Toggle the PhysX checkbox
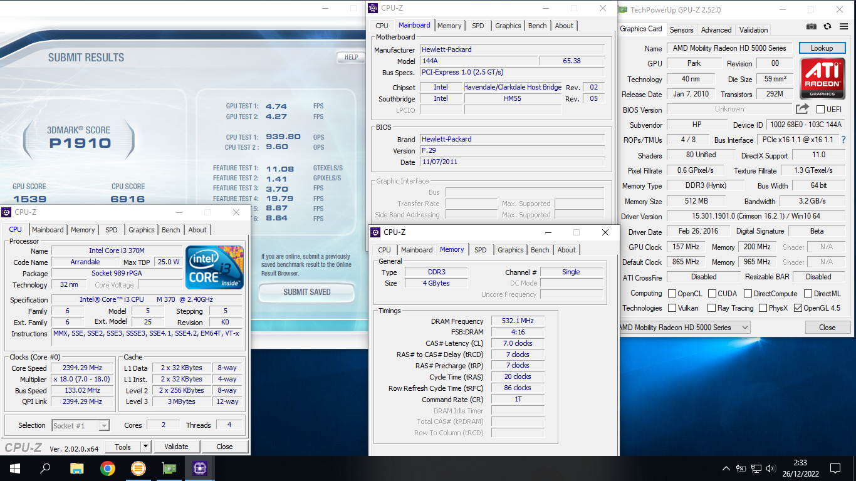The height and width of the screenshot is (481, 856). click(763, 308)
